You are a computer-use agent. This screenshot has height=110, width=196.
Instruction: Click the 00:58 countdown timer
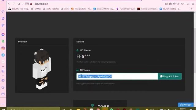103,106
